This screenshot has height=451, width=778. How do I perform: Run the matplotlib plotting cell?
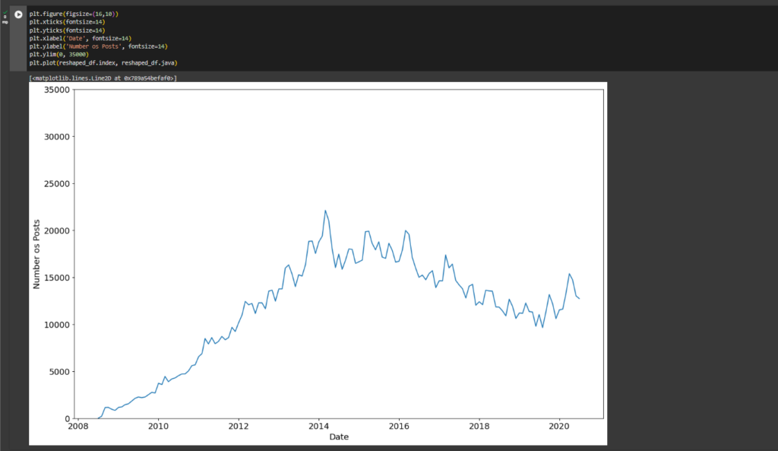click(18, 14)
